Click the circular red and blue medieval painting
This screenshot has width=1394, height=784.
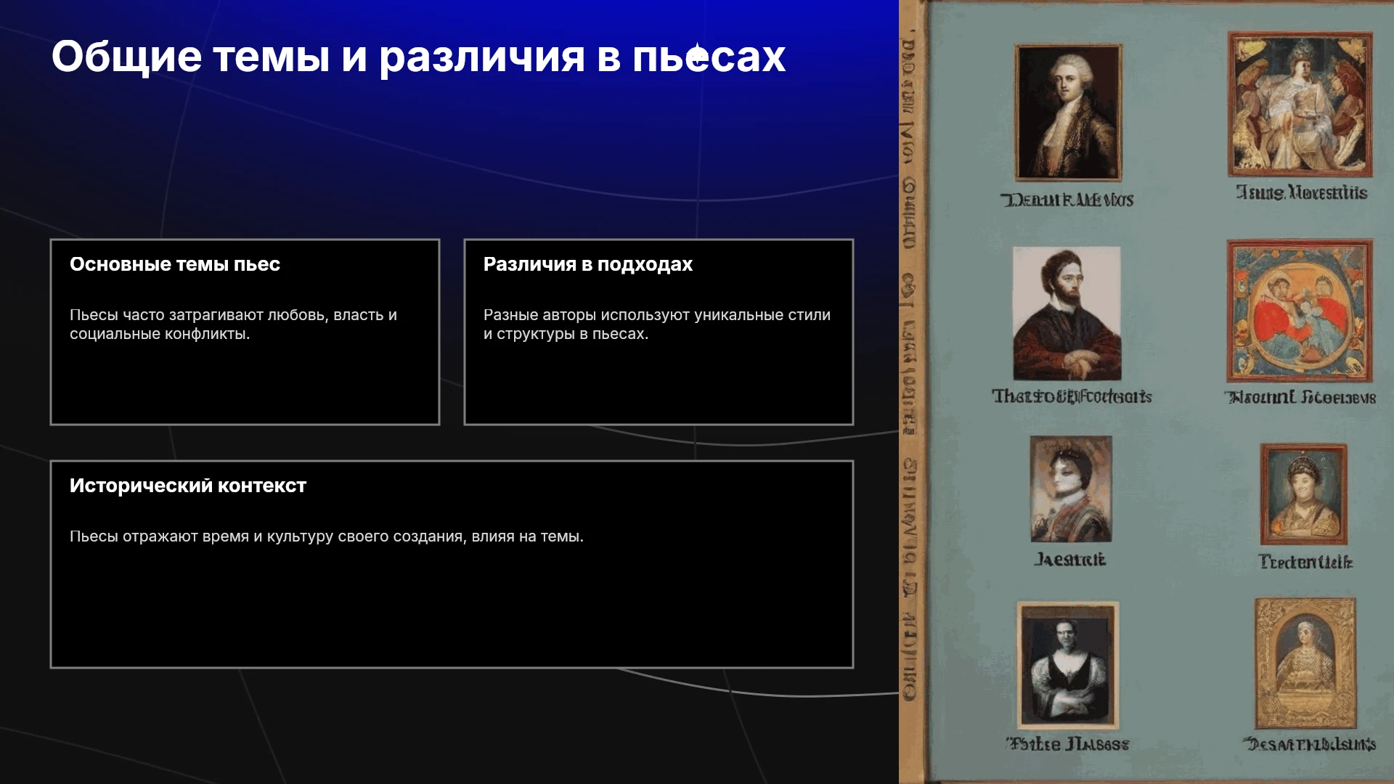pos(1300,311)
